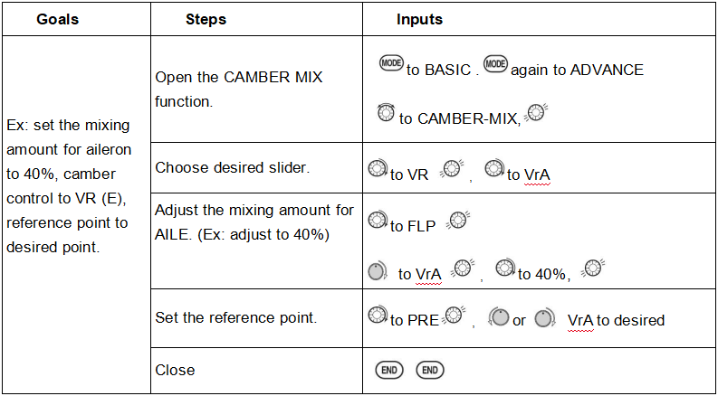Click the 'Inputs' column header

click(419, 18)
